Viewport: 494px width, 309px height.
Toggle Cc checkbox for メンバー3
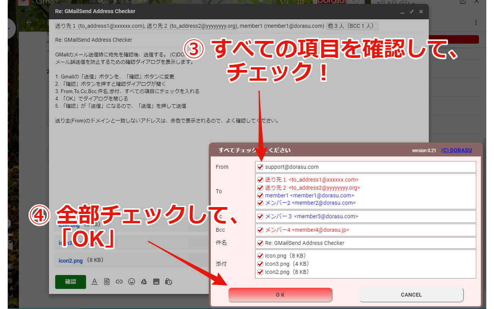tap(260, 217)
